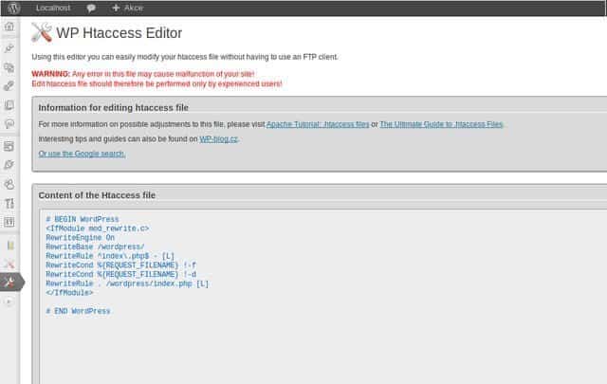The height and width of the screenshot is (384, 607).
Task: Open the Dashboard home icon in sidebar
Action: (x=9, y=27)
